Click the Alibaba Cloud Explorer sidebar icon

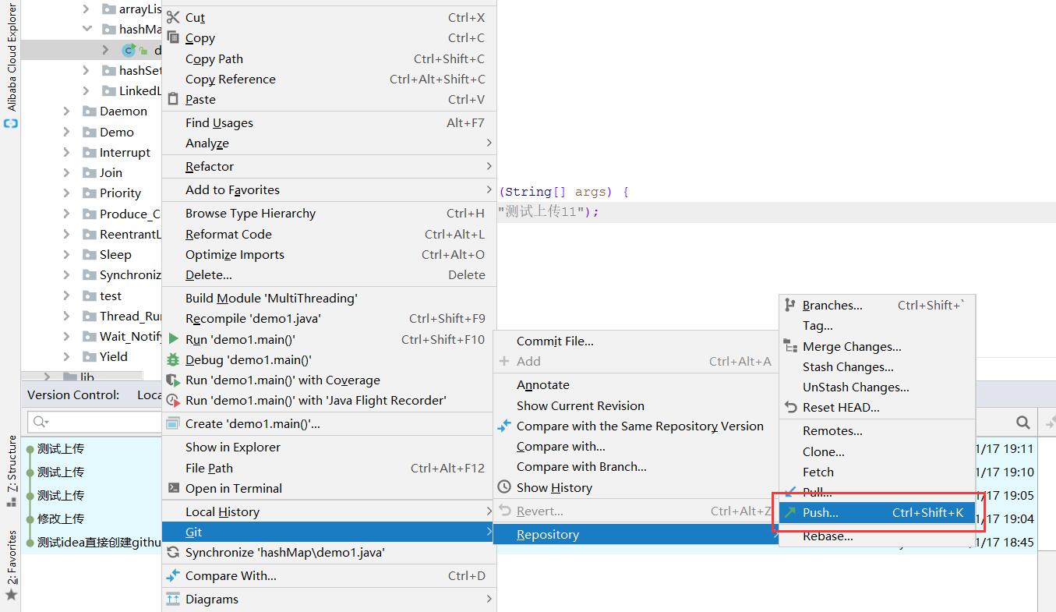(11, 123)
